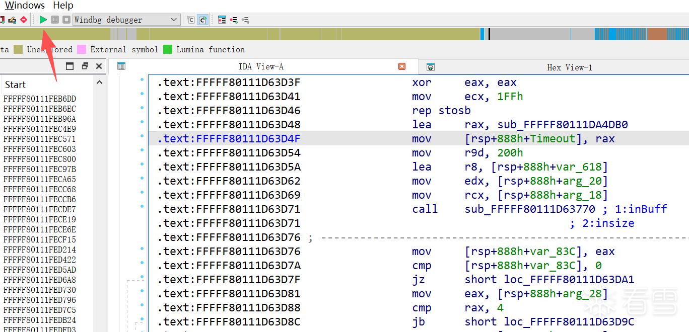Close the functions side panel

coord(99,66)
